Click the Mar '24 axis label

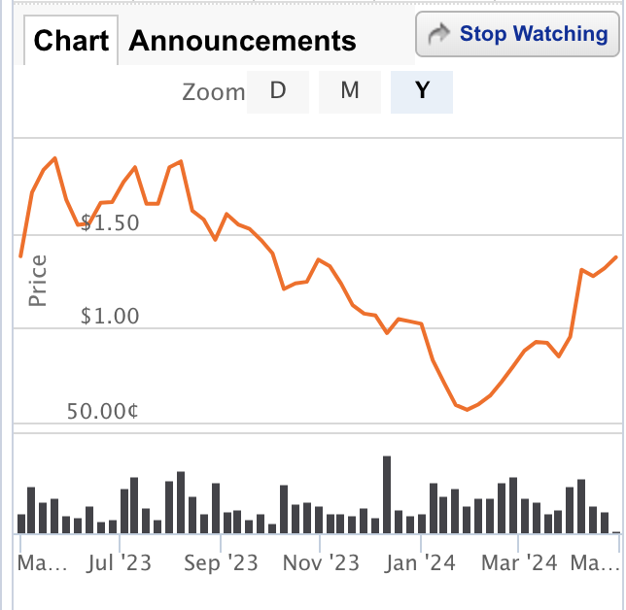[x=519, y=563]
